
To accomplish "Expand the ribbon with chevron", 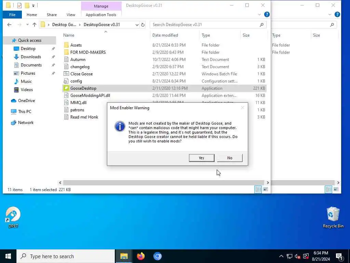I will pos(259,14).
